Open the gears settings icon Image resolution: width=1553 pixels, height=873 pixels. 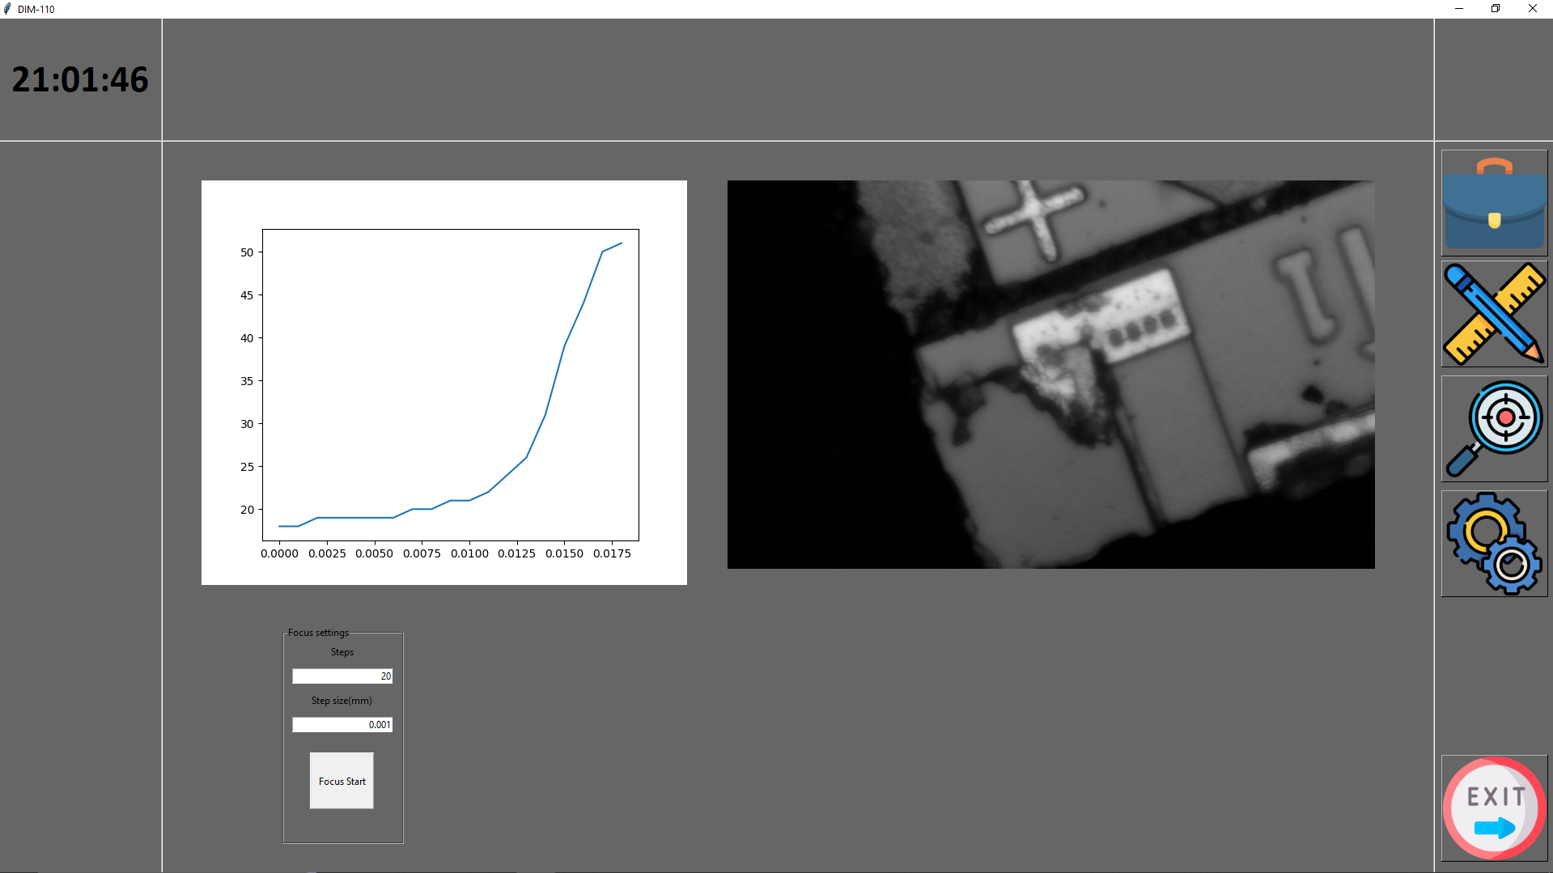point(1494,544)
